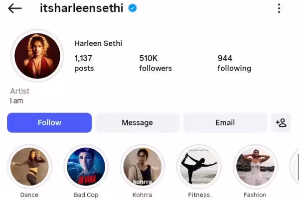Tap the Artist category label
Screen dimensions: 299x199
pos(20,91)
